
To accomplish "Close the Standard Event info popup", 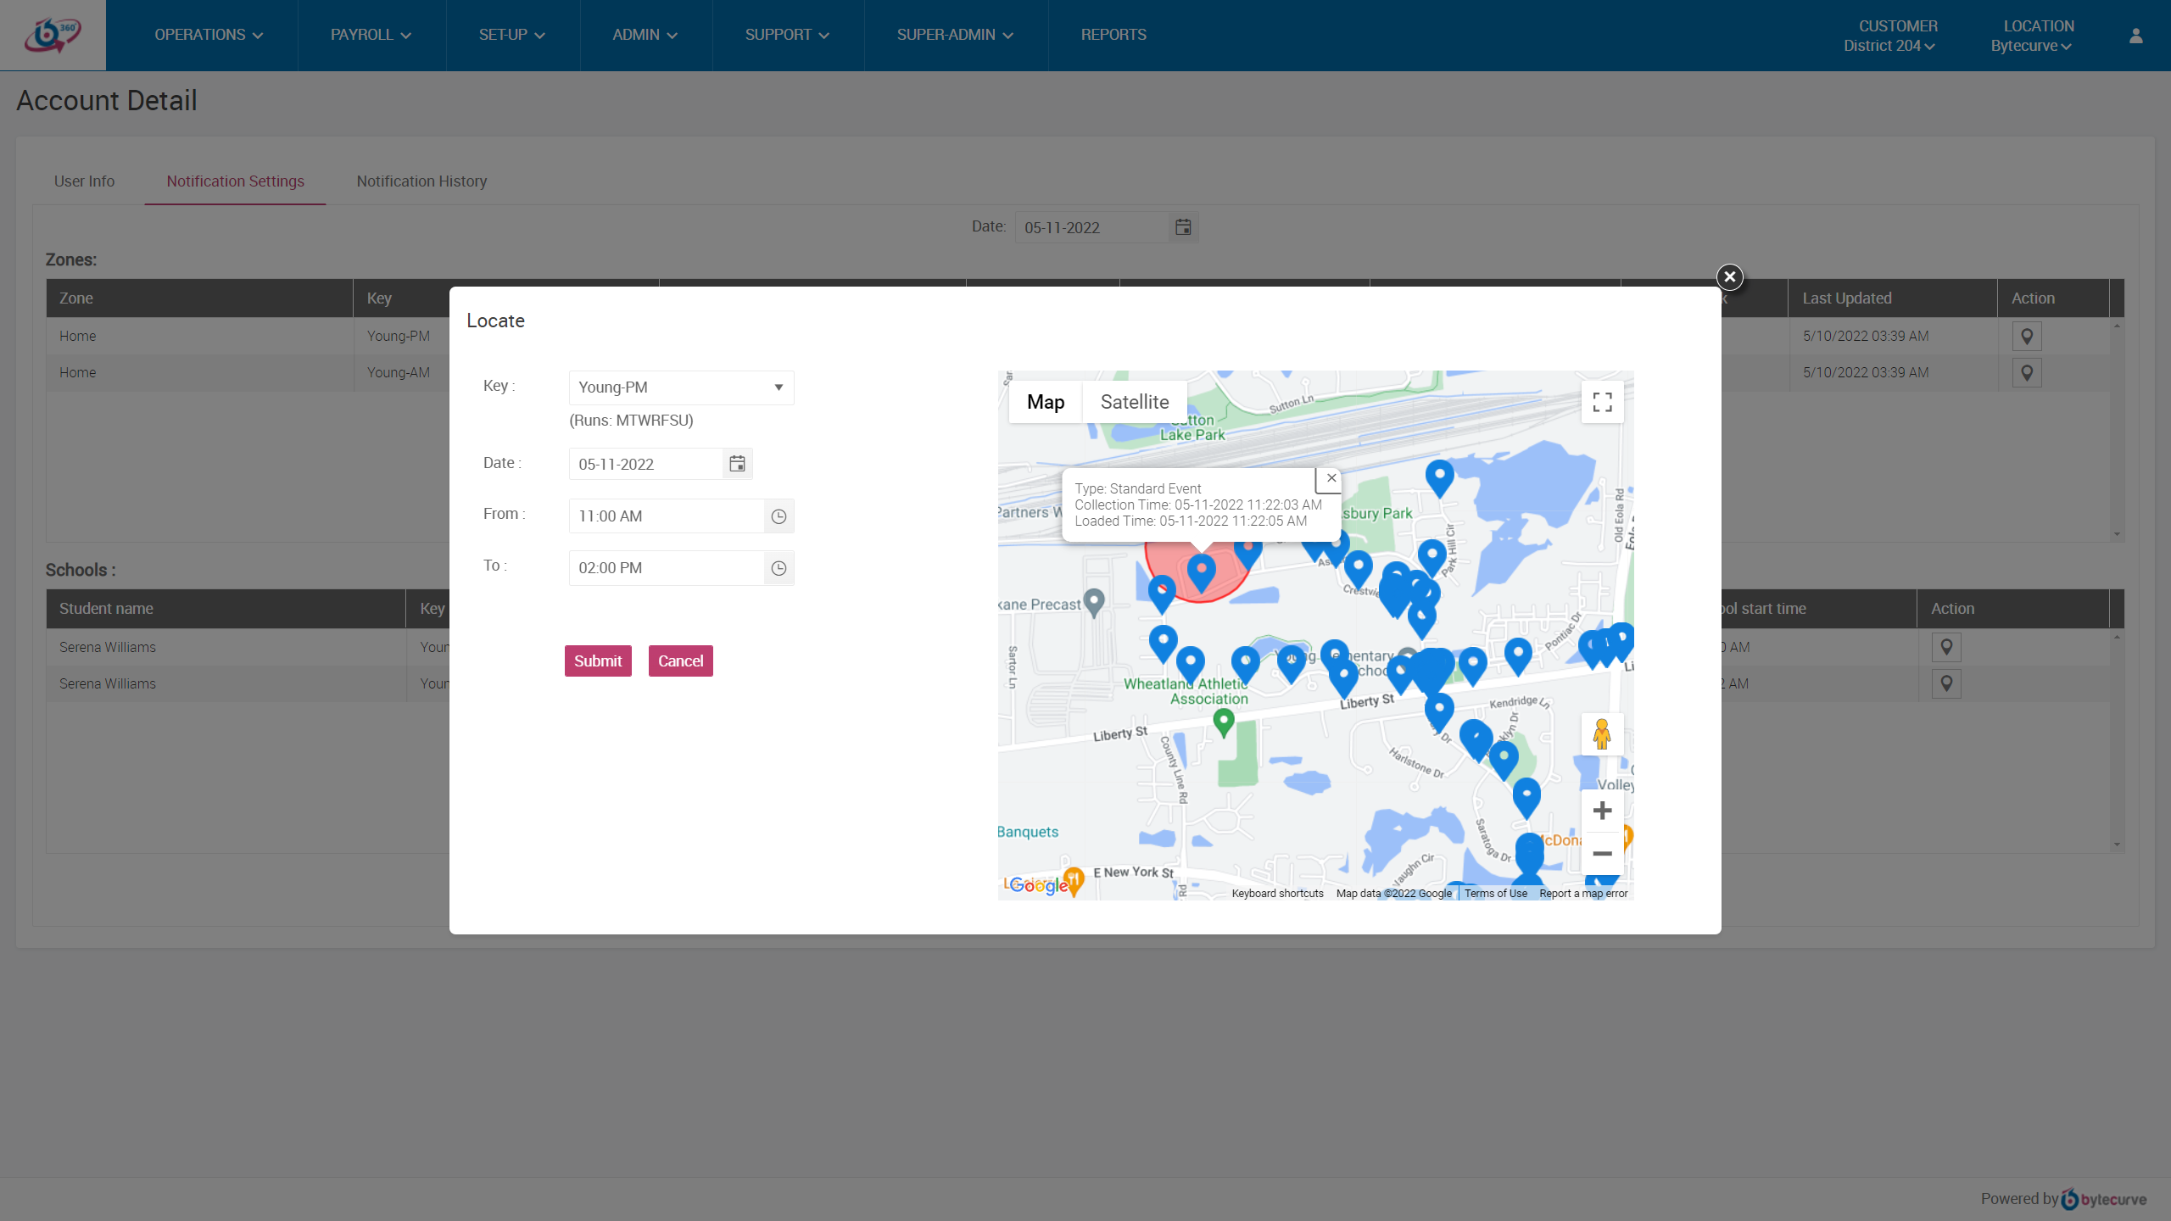I will click(x=1331, y=478).
